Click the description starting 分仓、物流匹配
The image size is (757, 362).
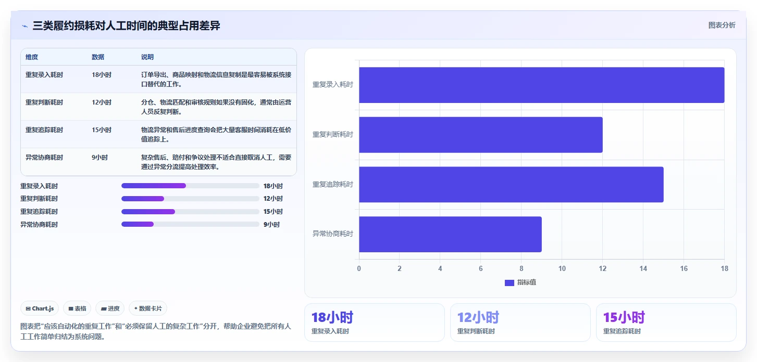(216, 107)
